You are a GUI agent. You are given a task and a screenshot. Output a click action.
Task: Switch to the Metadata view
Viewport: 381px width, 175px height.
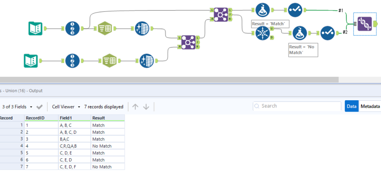point(370,106)
